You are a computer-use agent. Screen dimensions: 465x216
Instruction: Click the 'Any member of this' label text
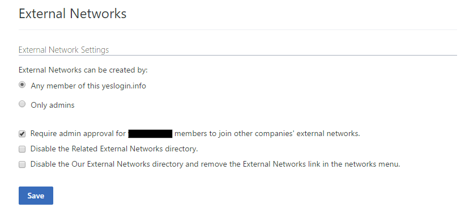pyautogui.click(x=65, y=86)
